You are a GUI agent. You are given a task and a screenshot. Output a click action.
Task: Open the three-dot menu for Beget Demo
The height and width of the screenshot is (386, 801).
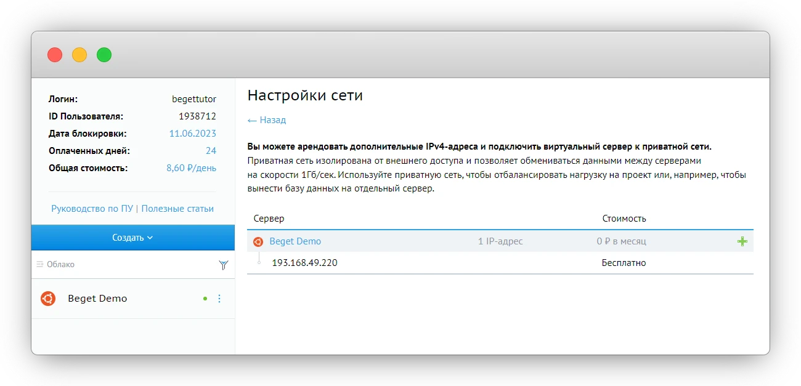(x=219, y=299)
